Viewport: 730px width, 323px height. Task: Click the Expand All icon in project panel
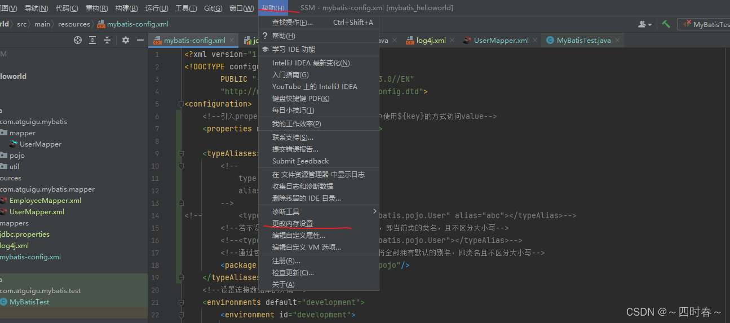[x=92, y=40]
